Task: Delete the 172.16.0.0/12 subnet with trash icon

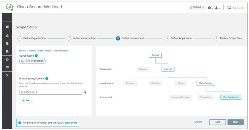Action: 85,92
